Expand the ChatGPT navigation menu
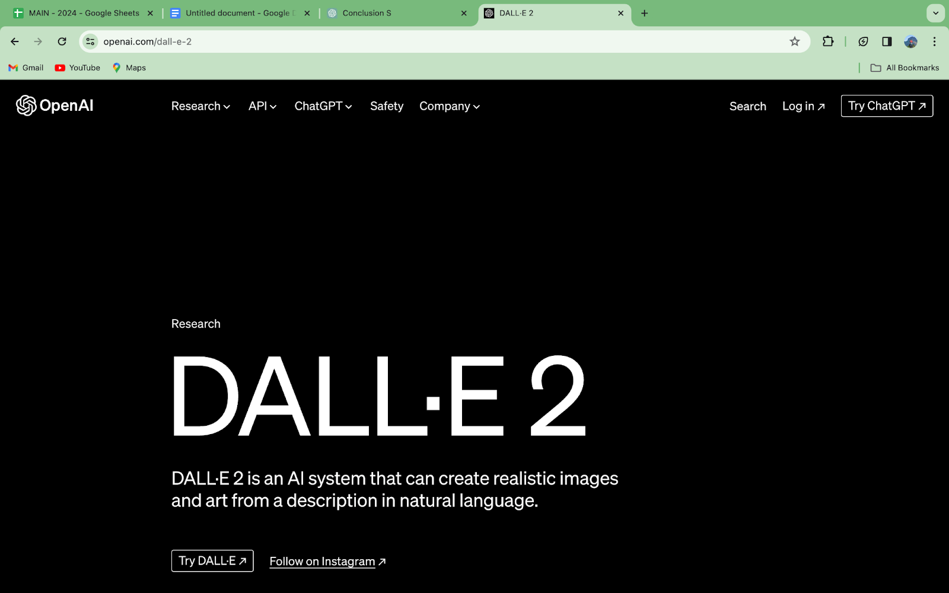 [323, 106]
